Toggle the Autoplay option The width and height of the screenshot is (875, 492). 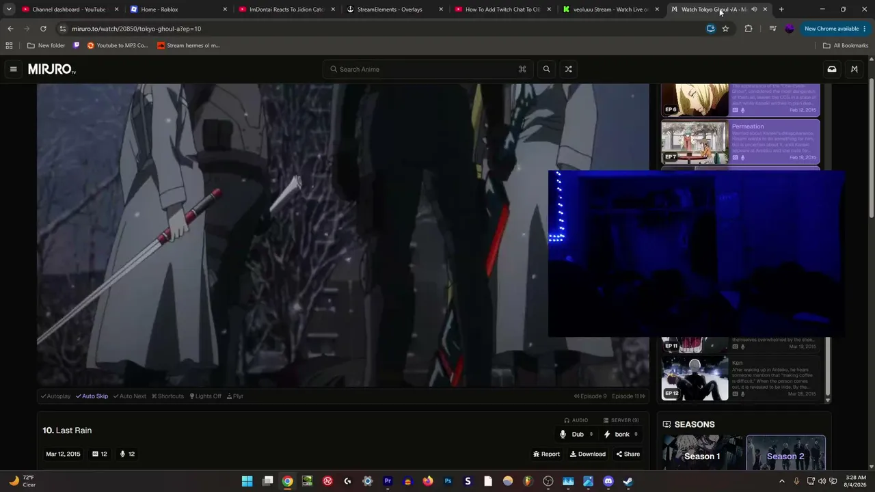click(x=55, y=396)
